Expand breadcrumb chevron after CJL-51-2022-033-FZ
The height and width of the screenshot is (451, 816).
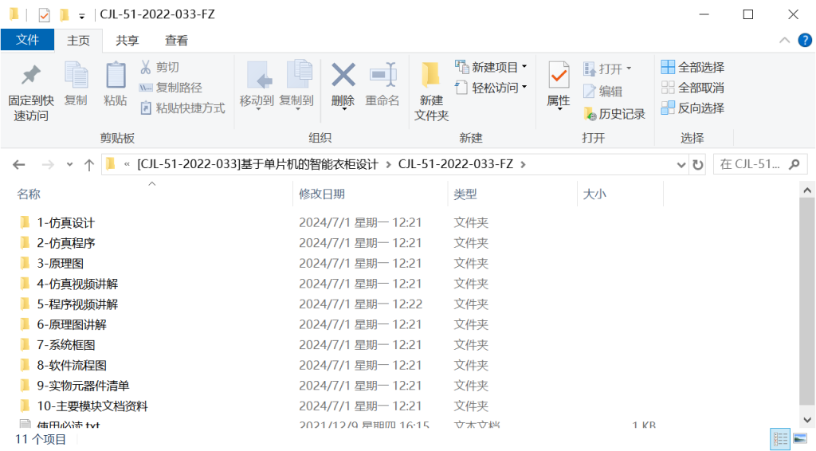[523, 164]
